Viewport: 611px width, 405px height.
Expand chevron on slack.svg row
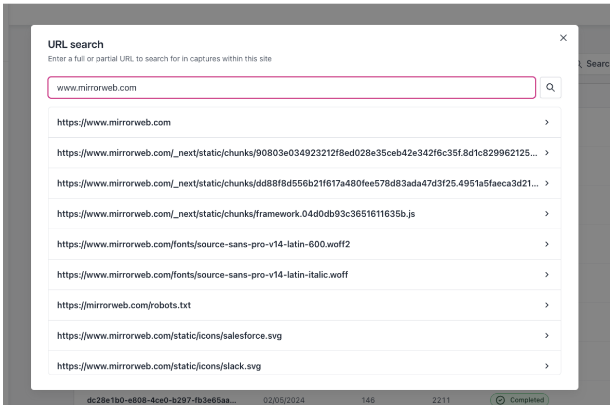[547, 366]
